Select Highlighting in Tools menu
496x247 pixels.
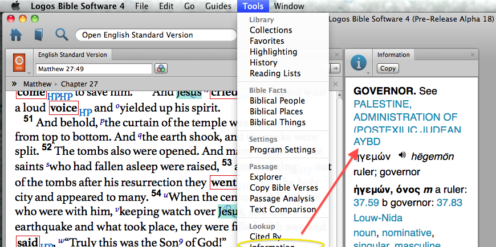[273, 51]
